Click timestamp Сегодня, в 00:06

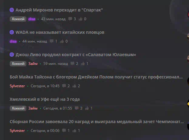(45, 131)
